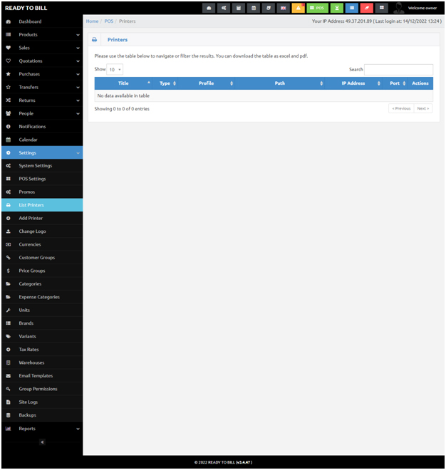Screen dimensions: 446x470
Task: Click the blue list icon in top bar
Action: (352, 8)
